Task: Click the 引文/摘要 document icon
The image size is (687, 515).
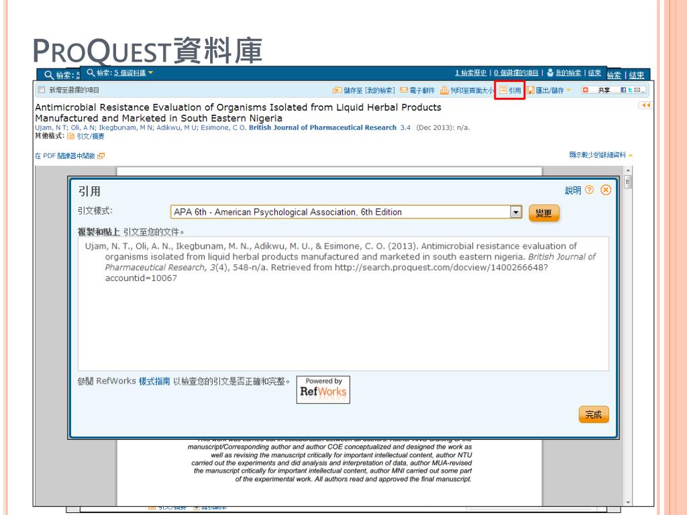Action: (x=70, y=136)
